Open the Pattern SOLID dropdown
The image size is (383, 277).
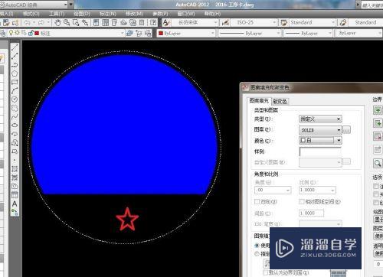320,130
